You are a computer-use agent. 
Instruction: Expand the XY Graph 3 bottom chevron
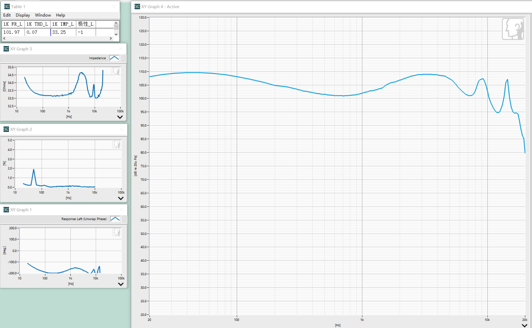[120, 117]
